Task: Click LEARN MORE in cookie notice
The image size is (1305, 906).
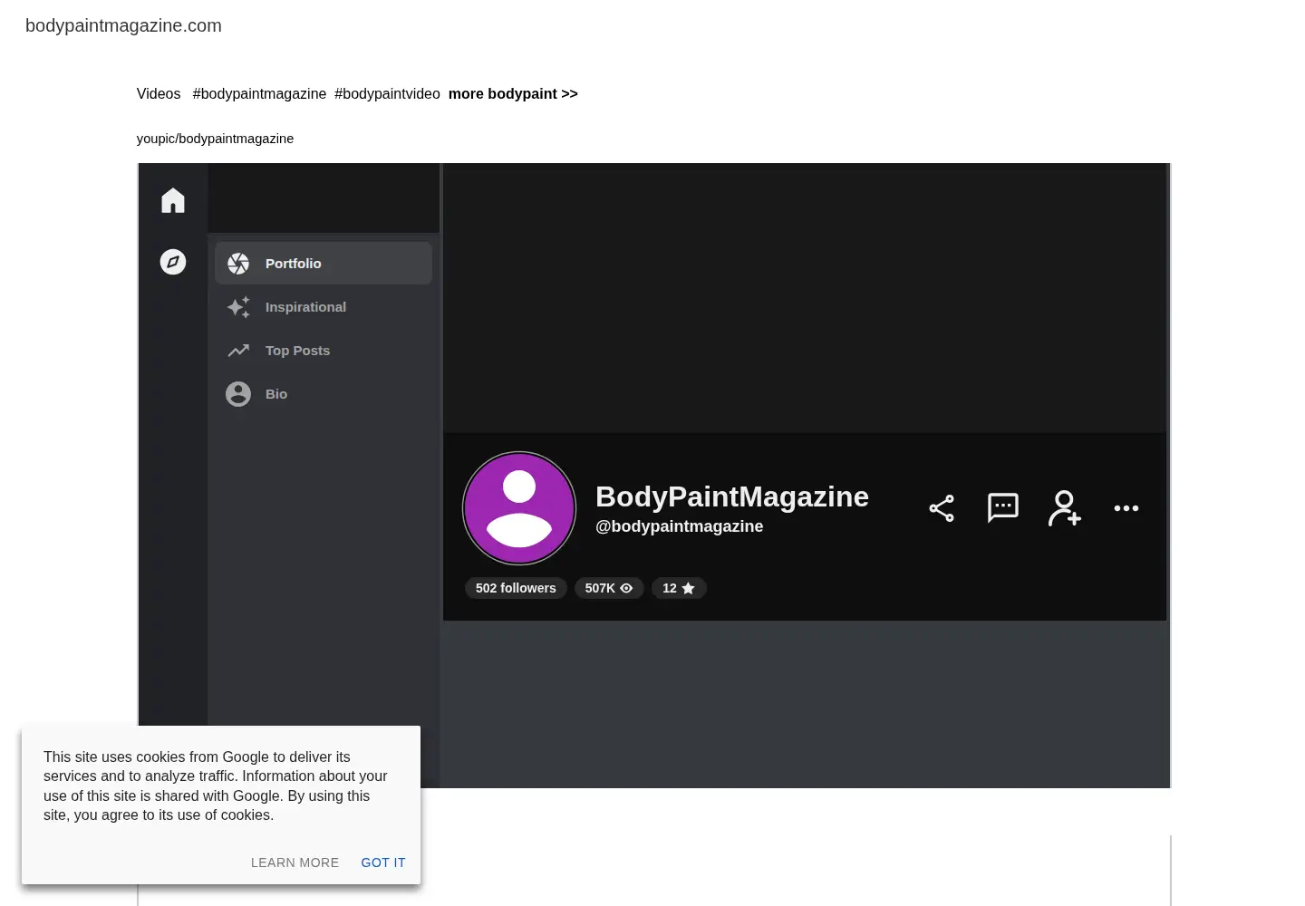Action: pos(295,863)
